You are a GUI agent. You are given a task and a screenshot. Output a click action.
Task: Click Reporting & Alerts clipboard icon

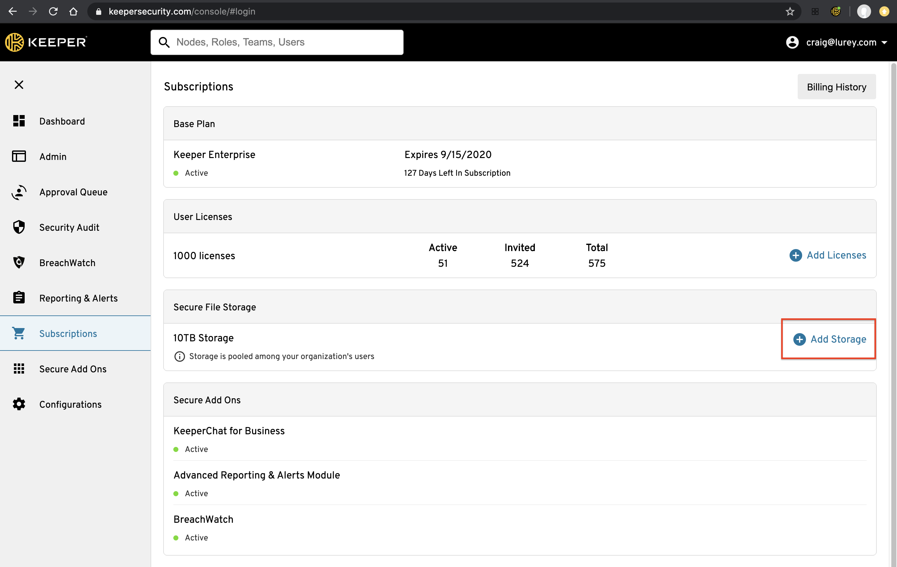point(19,298)
